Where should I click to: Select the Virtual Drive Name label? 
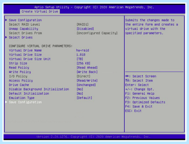coord(25,50)
